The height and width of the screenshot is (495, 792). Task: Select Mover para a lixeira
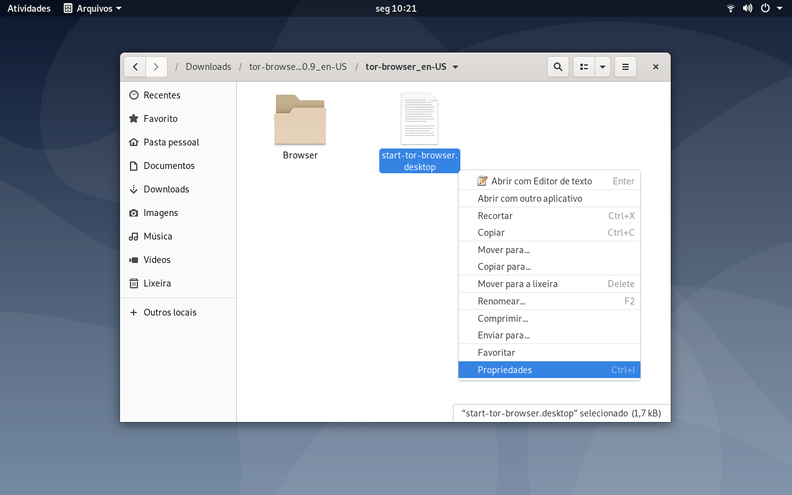(549, 284)
